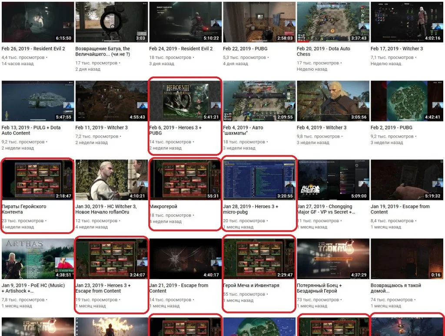The height and width of the screenshot is (336, 445).
Task: Open the 5:41:21 Heroes III thumbnail
Action: (x=185, y=101)
